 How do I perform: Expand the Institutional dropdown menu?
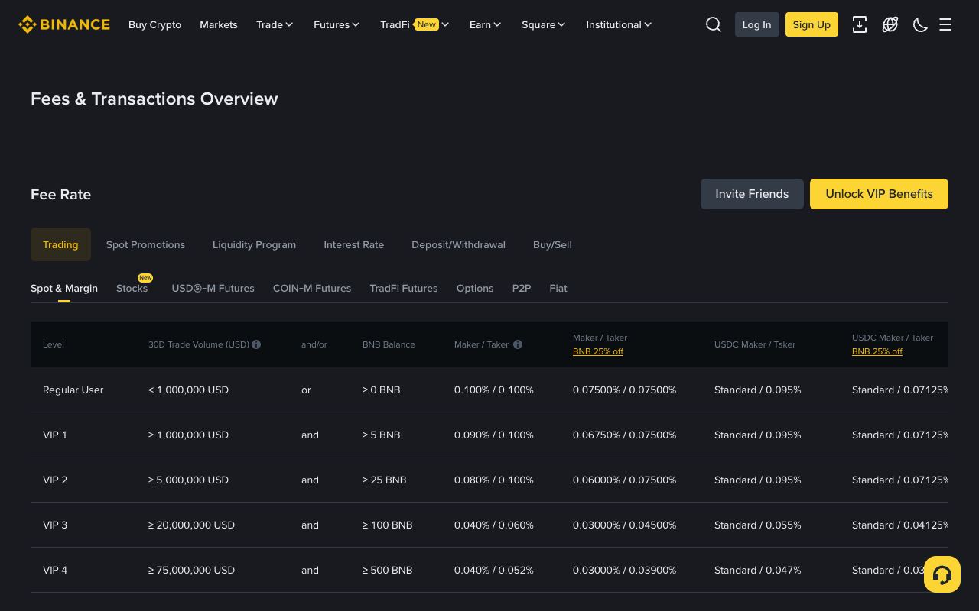pos(619,24)
